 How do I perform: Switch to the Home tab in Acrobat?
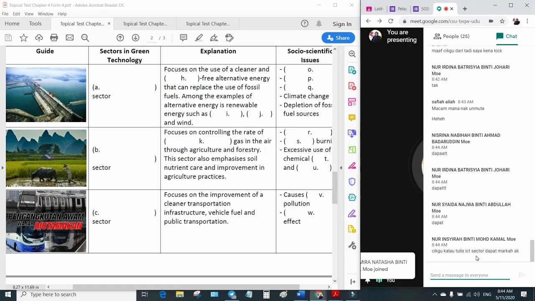point(12,24)
